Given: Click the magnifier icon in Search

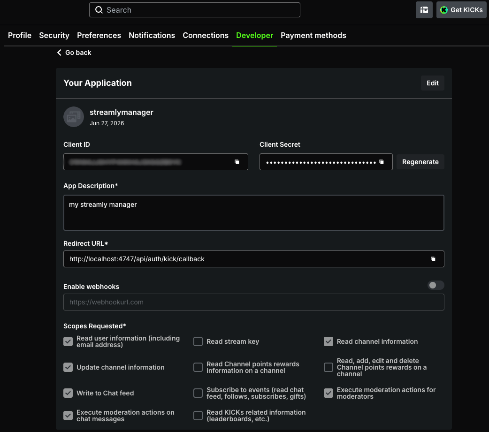Looking at the screenshot, I should click(99, 10).
